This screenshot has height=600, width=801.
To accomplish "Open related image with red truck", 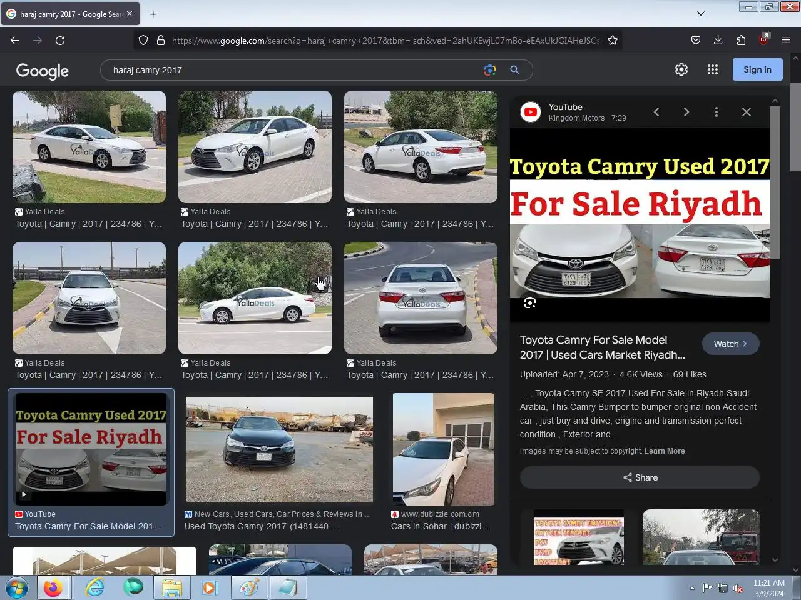I will [x=701, y=537].
